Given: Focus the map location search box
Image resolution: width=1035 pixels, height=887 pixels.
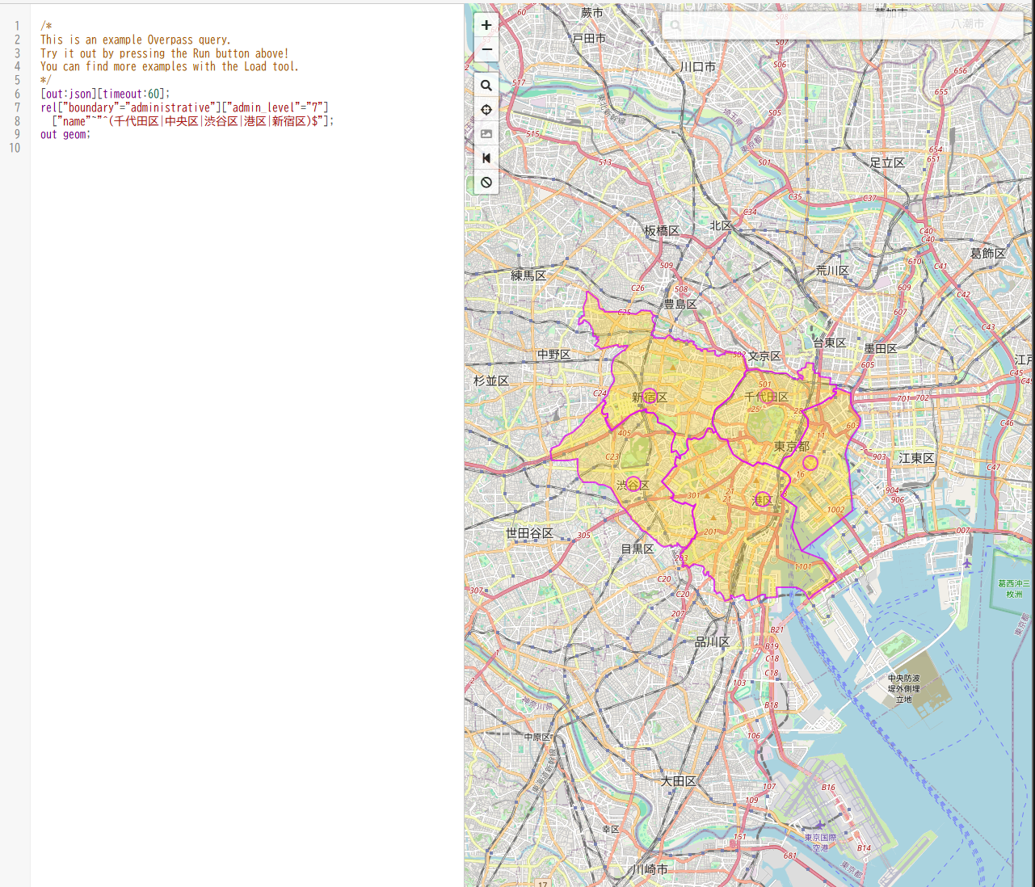Looking at the screenshot, I should (x=842, y=25).
